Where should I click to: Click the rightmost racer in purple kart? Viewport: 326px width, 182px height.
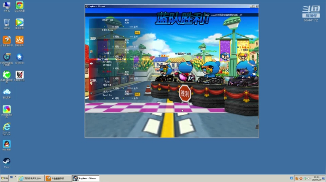244,73
